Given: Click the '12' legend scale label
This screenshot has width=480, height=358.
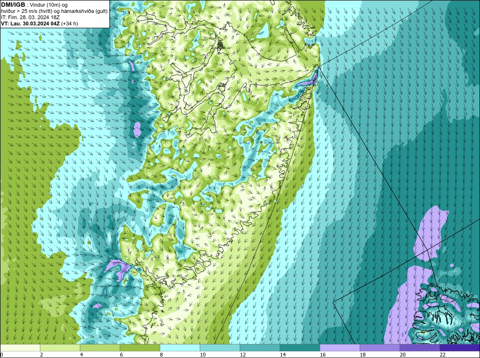Looking at the screenshot, I should click(x=243, y=355).
